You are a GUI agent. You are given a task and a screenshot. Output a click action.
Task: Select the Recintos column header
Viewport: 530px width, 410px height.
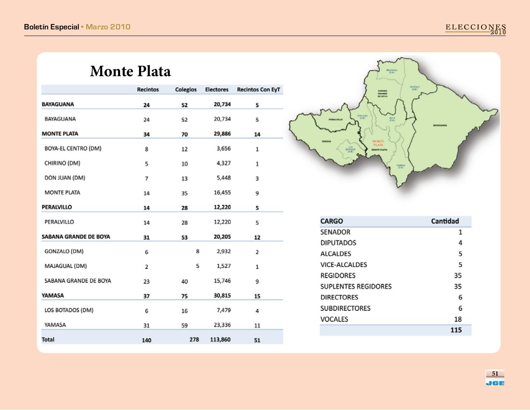148,89
